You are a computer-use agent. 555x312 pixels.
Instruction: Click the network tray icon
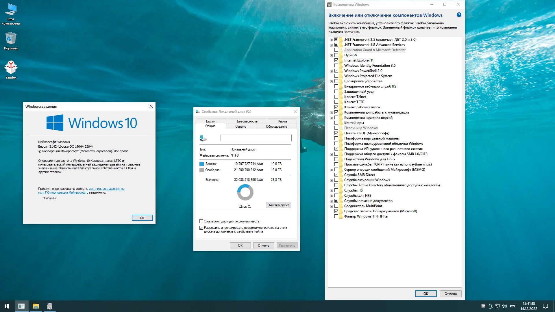pyautogui.click(x=497, y=306)
